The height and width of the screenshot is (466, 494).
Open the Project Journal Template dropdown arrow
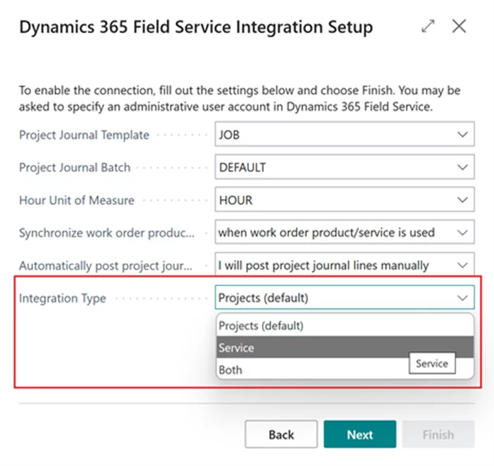click(462, 135)
